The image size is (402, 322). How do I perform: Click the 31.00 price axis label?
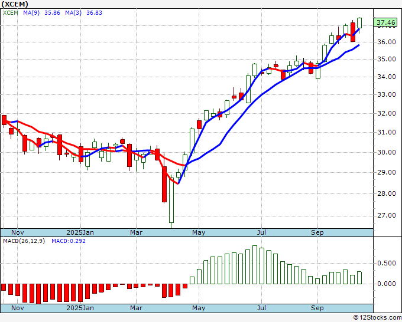[387, 132]
